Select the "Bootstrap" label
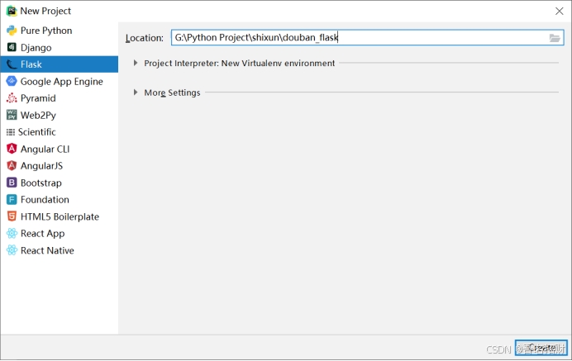Viewport: 572px width, 361px height. [x=41, y=183]
